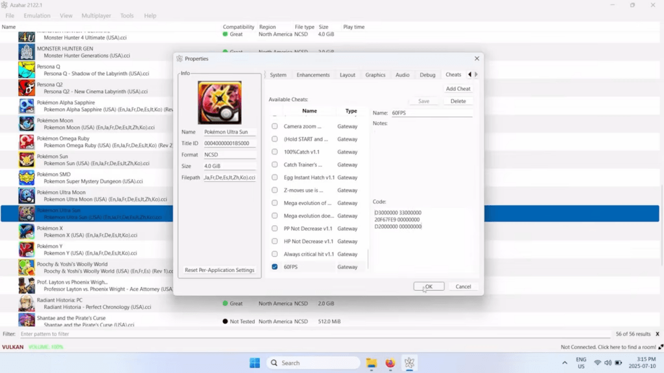Open Windows Start menu
Viewport: 664px width, 373px height.
[255, 363]
